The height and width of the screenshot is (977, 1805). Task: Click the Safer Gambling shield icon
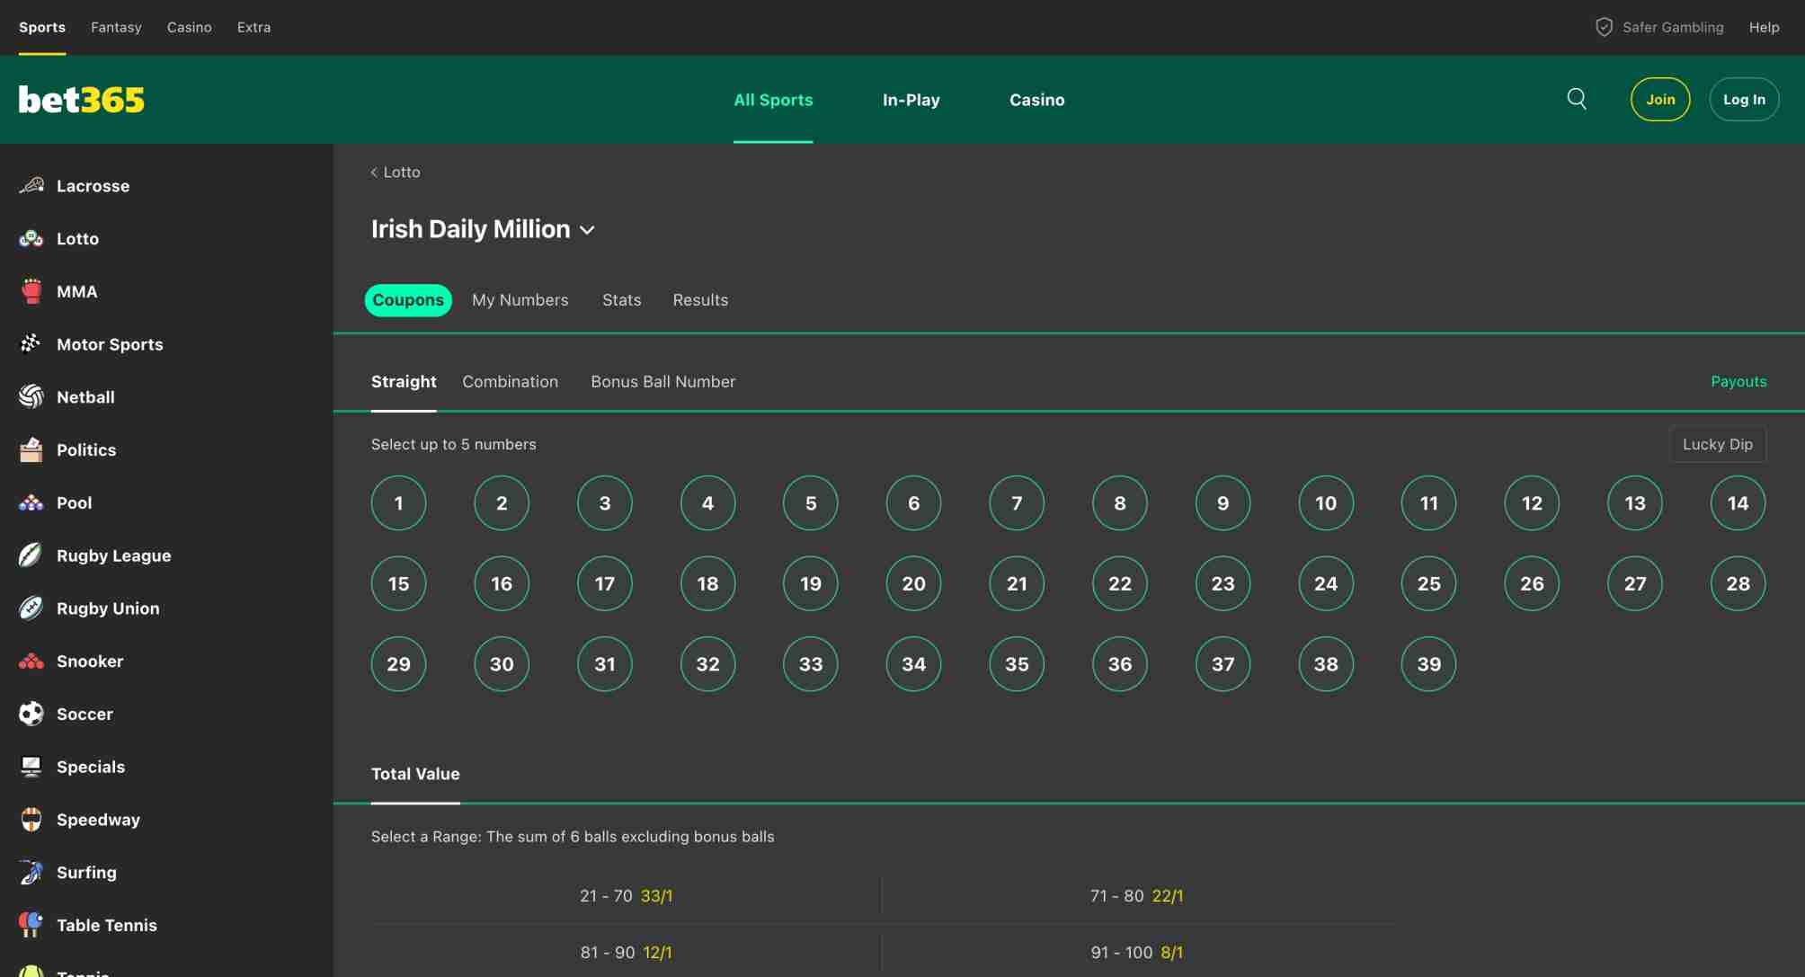click(x=1604, y=27)
